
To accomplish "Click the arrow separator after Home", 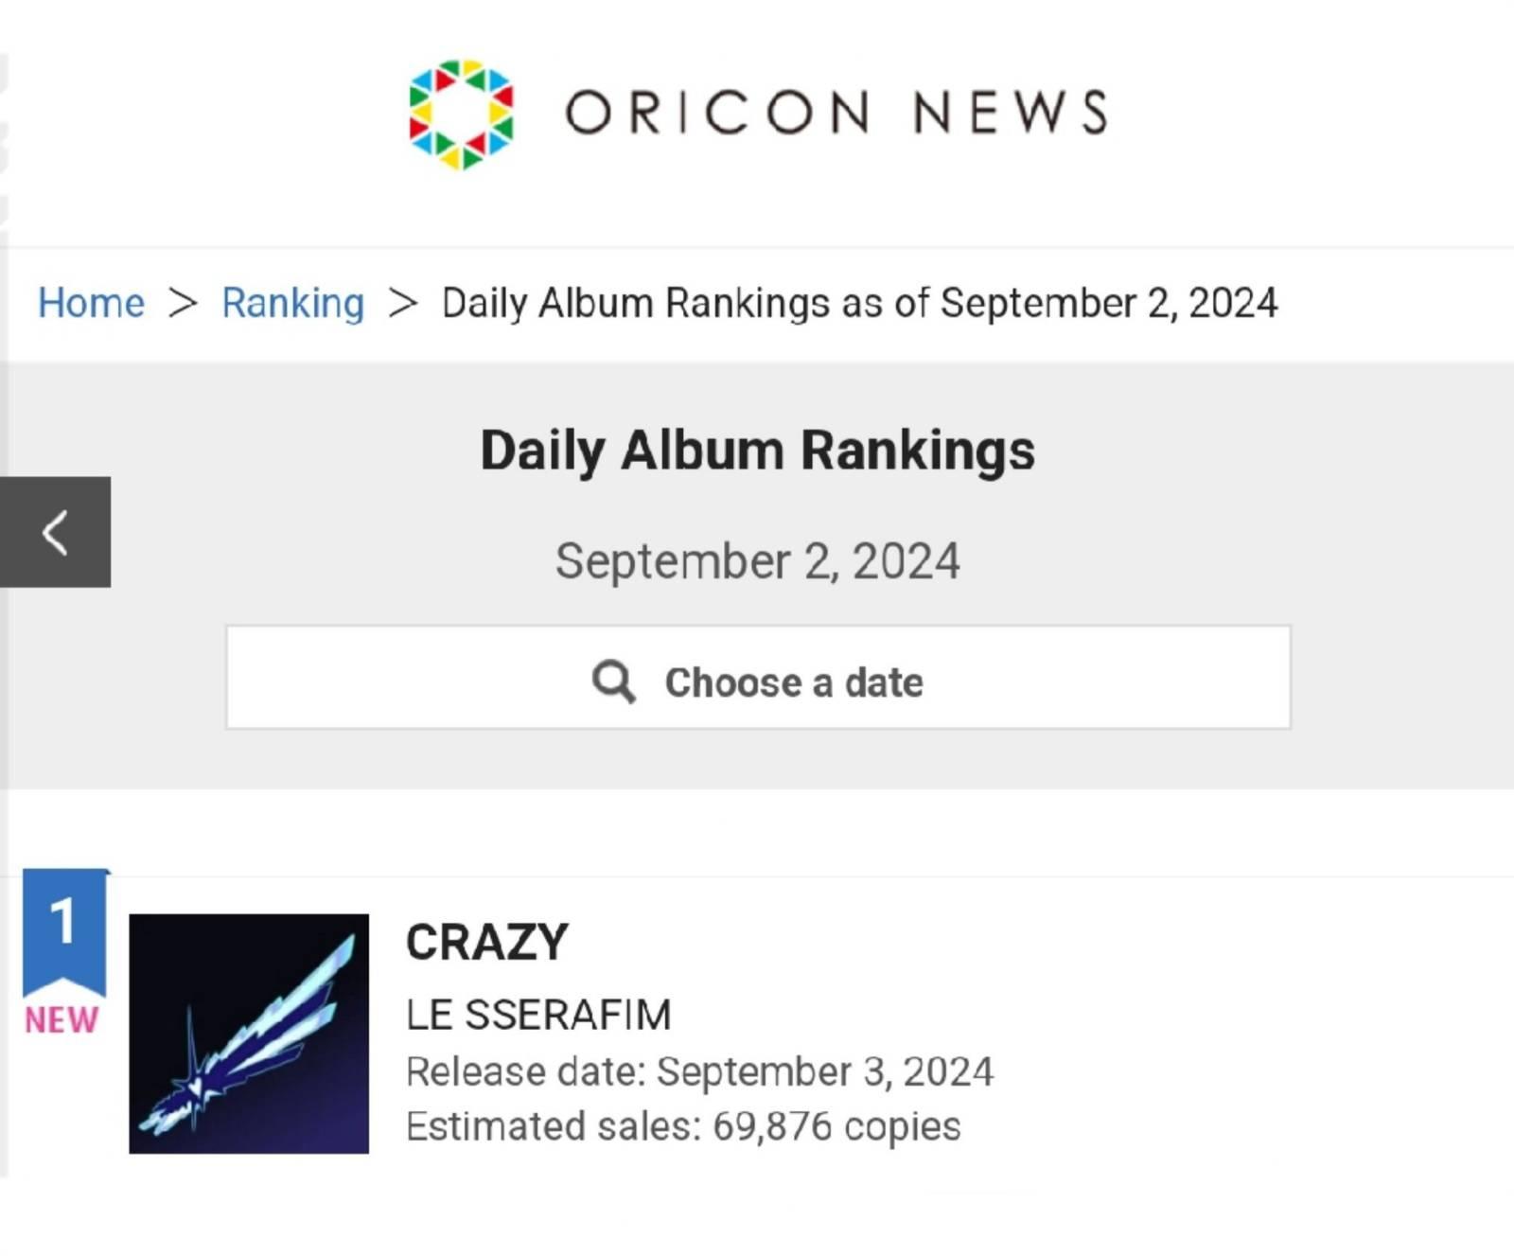I will (x=183, y=304).
